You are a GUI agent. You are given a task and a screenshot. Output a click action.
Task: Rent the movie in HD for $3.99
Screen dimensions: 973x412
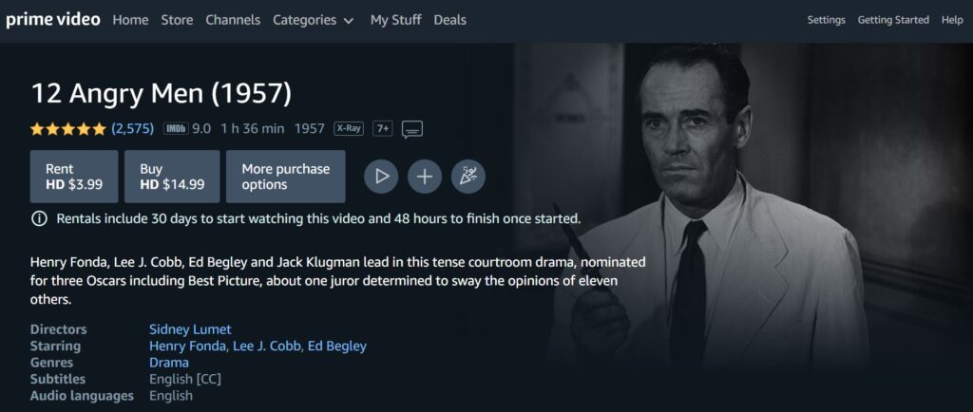click(x=74, y=176)
